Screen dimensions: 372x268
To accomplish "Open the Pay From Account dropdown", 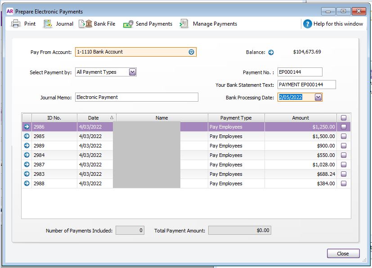I will point(191,52).
